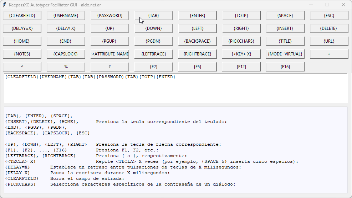Add the {CAPSLOCK} key token

[66, 54]
